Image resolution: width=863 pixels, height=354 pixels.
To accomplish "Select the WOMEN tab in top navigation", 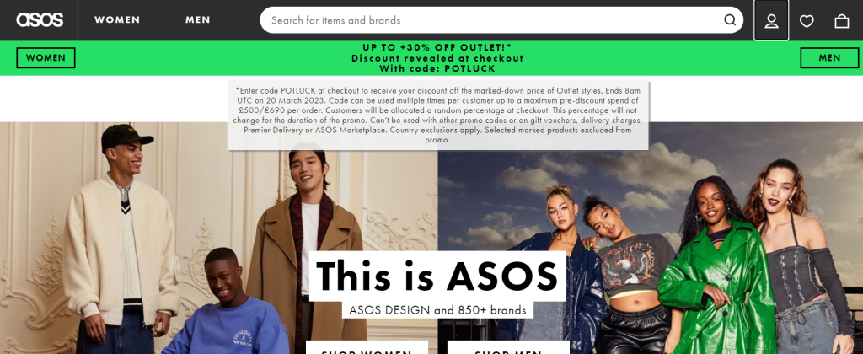I will pyautogui.click(x=117, y=20).
